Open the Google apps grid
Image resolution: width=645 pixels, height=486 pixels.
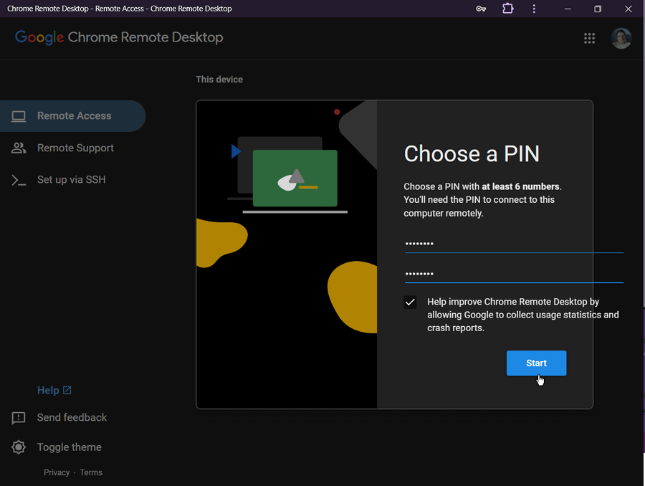pos(590,38)
